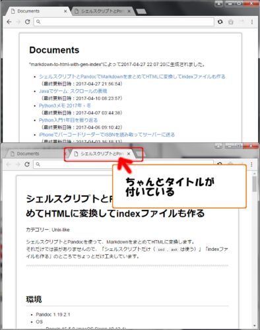Screen dimensions: 260x330
Task: Switch to シェルスクリプトとPandoc tab in top window
Action: coord(102,11)
